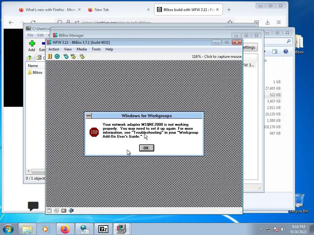The image size is (314, 235).
Task: Close the New Tab tab
Action: [x=148, y=9]
